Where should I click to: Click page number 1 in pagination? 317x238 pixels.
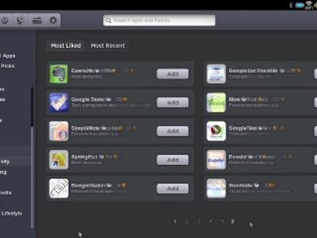tap(175, 221)
